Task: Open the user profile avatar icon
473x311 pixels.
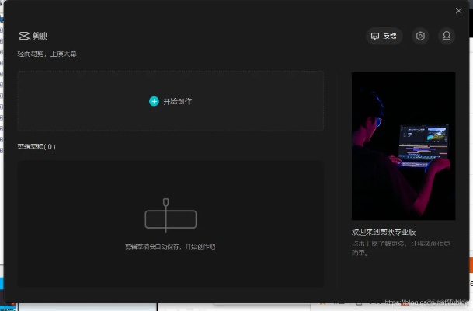Action: 446,36
